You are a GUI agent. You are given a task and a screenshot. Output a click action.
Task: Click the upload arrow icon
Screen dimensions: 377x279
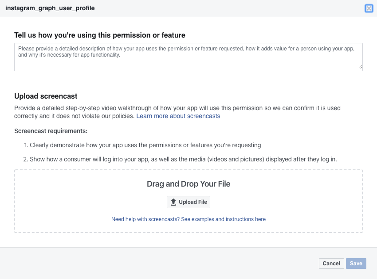[173, 202]
